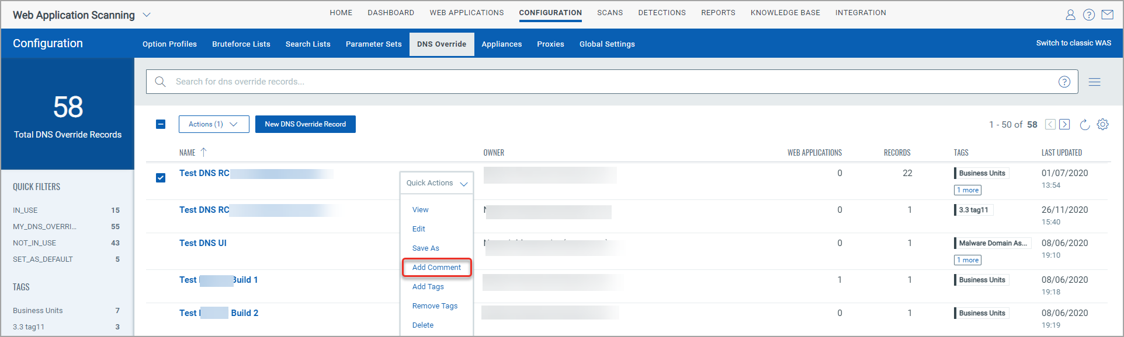Choose Edit in Quick Actions menu
Screen dimensions: 1124x337
point(419,229)
